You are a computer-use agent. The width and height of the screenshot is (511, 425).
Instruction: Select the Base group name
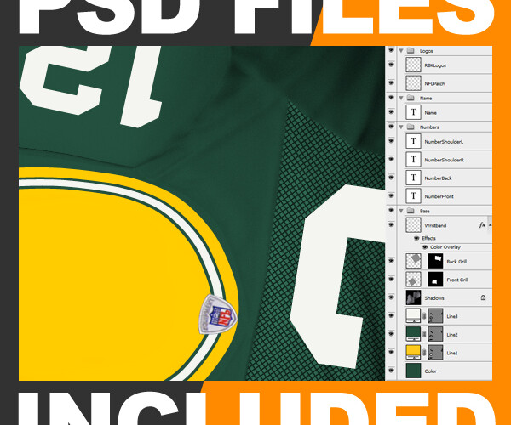point(425,211)
